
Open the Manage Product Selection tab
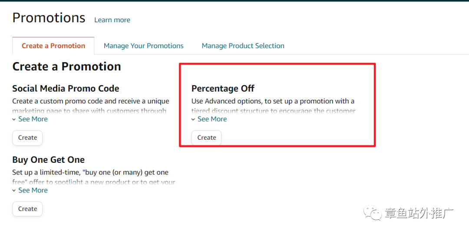click(243, 46)
